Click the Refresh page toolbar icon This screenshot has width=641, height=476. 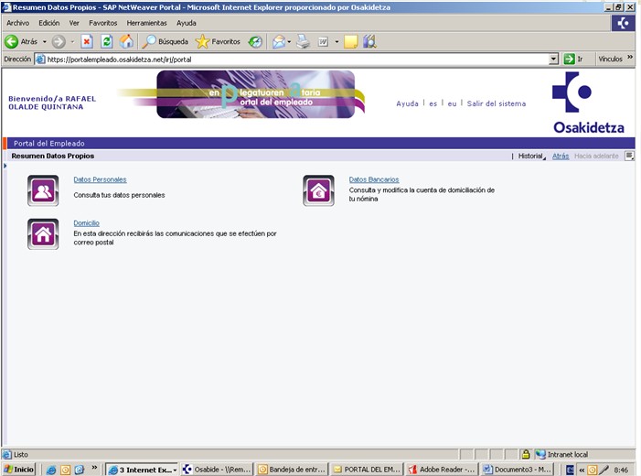106,41
